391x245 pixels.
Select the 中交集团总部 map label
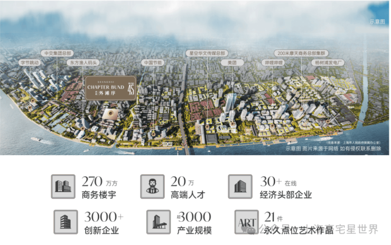pos(58,53)
